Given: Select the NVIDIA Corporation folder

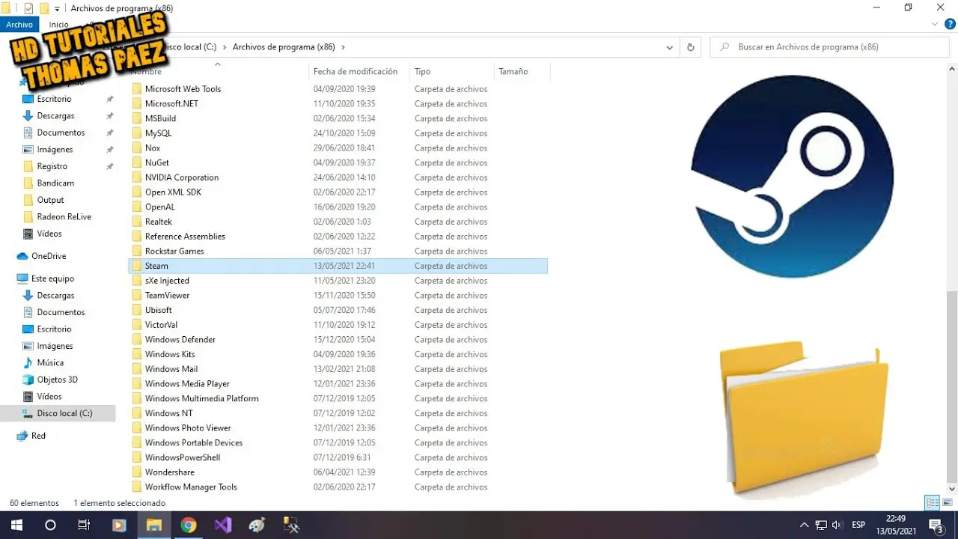Looking at the screenshot, I should coord(182,177).
